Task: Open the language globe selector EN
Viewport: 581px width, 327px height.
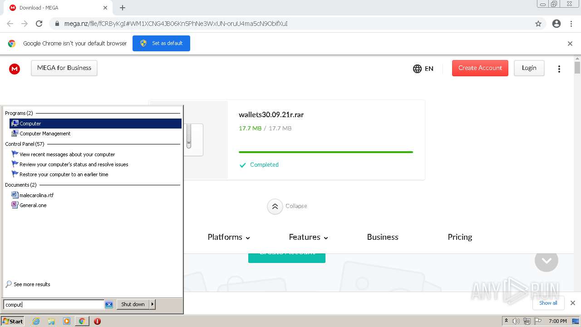Action: (x=423, y=69)
